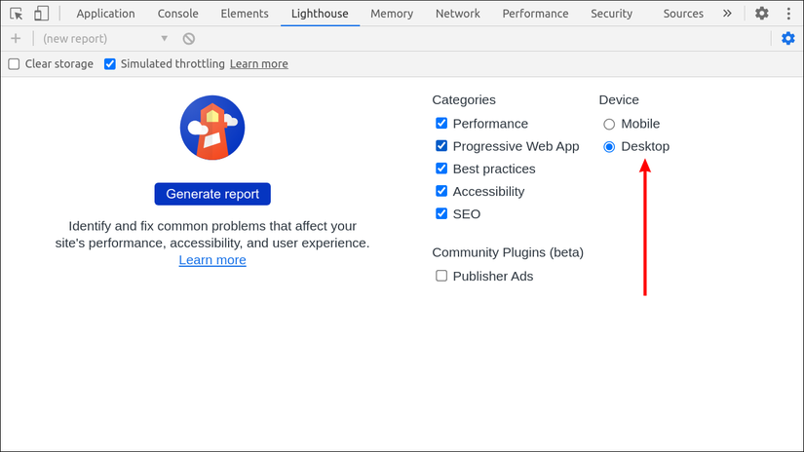Show more tabs via double chevron
The height and width of the screenshot is (452, 804).
pos(727,14)
